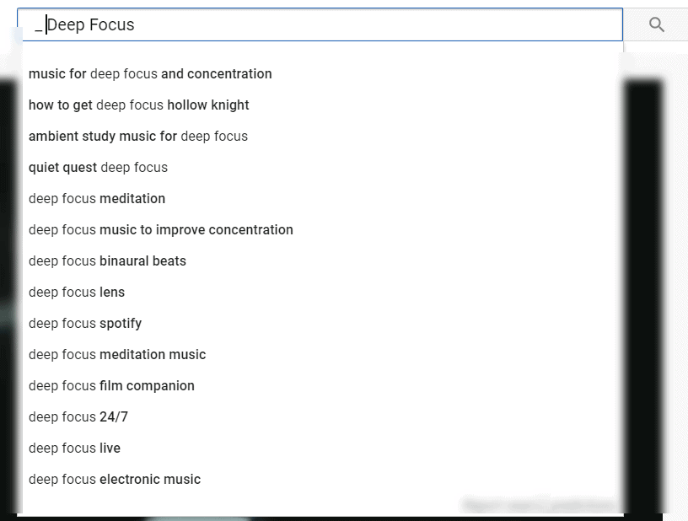This screenshot has height=521, width=688.
Task: Click the blurred report search predictions link
Action: point(538,504)
